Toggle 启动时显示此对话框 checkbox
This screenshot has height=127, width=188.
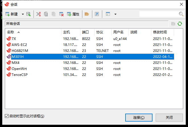(x=7, y=116)
